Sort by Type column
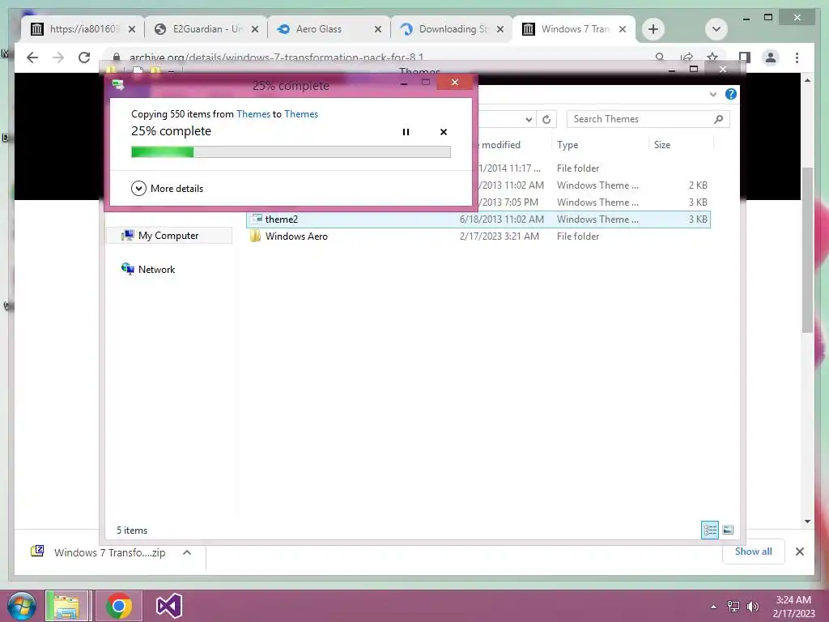829x622 pixels. (568, 144)
